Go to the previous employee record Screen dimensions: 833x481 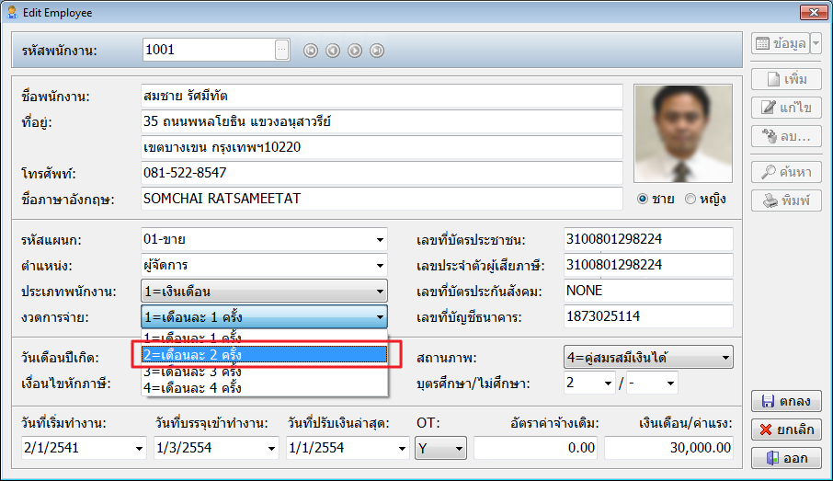pos(333,51)
